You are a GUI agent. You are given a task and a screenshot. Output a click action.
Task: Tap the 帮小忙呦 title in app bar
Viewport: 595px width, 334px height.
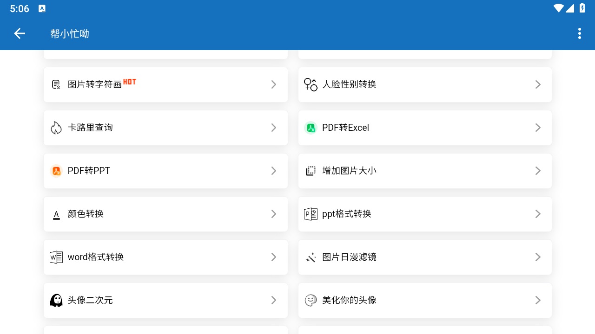[x=69, y=33]
